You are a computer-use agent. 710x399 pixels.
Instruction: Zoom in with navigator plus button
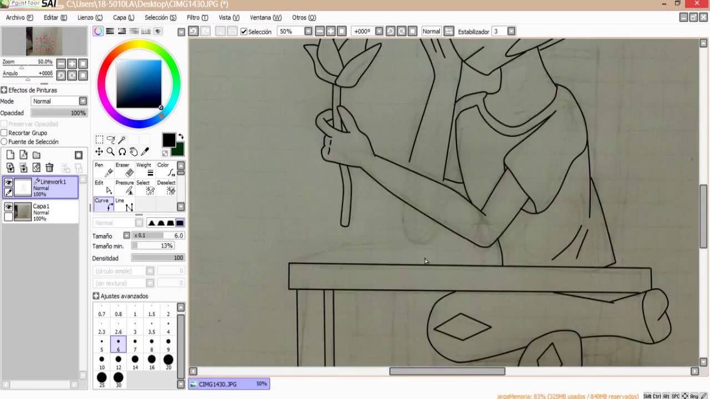tap(72, 64)
